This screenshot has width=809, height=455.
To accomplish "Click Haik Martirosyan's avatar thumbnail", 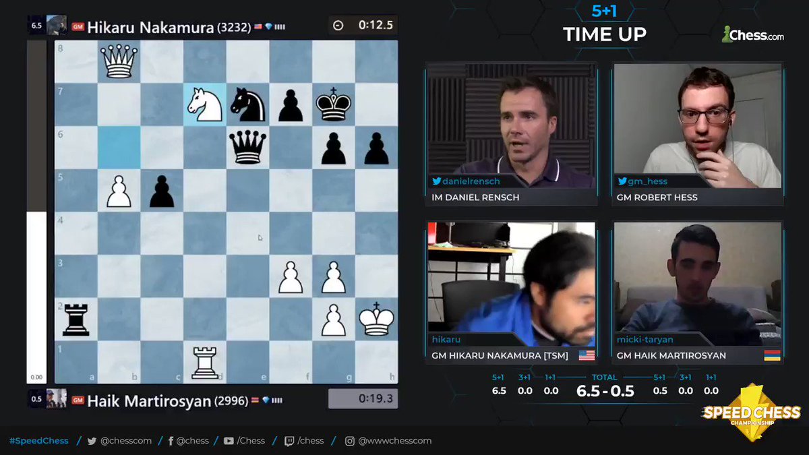I will pos(57,398).
